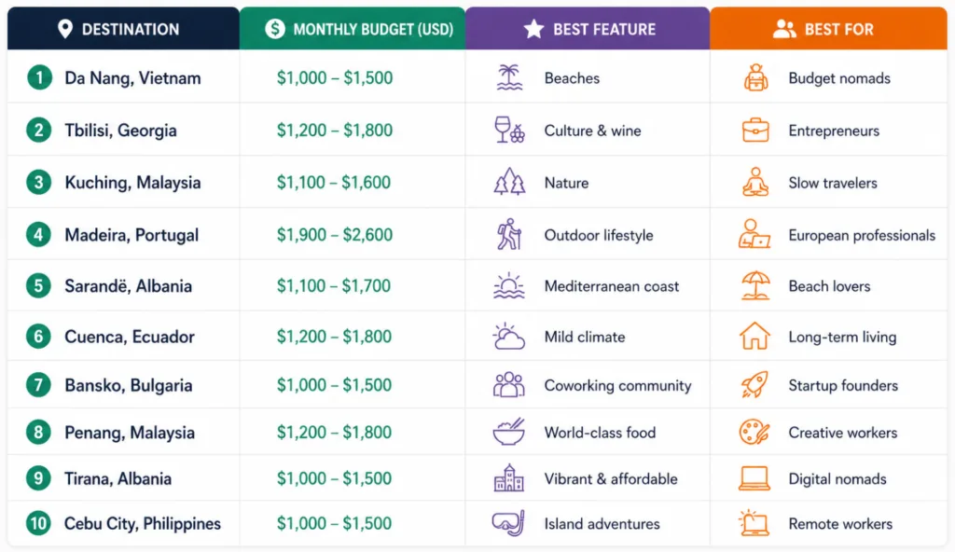955x552 pixels.
Task: Select Da Nang, Vietnam destination
Action: 132,78
